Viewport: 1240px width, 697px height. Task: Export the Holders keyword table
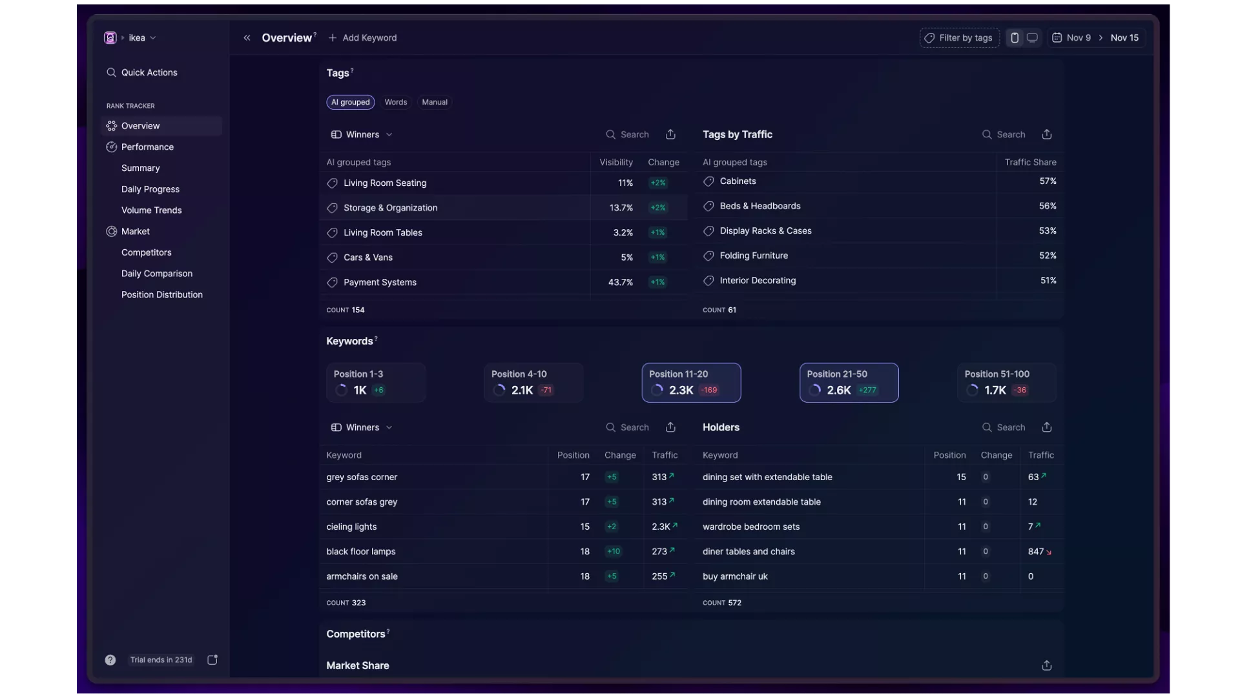[x=1047, y=427]
